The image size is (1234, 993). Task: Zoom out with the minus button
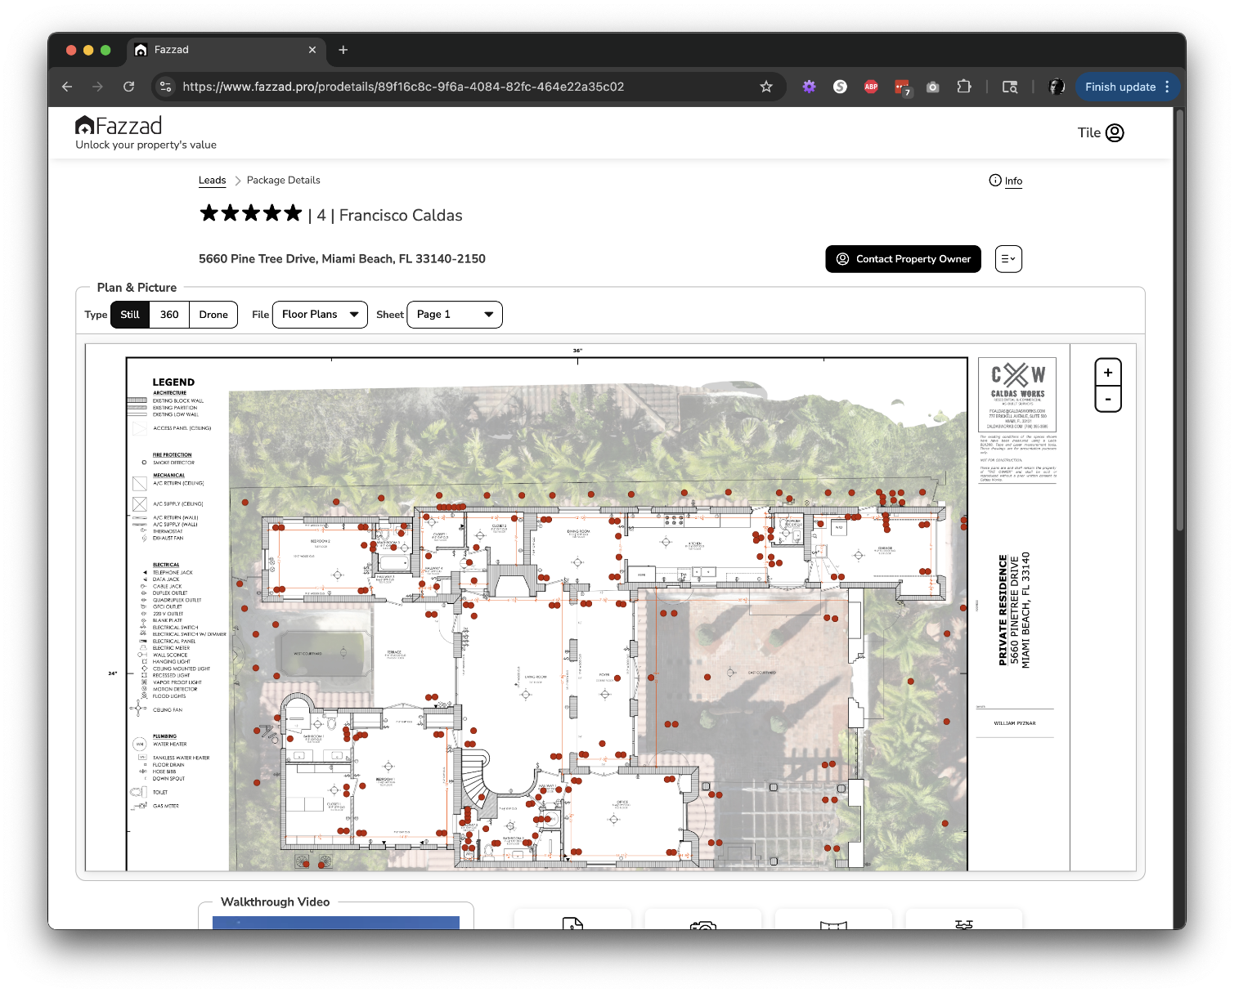coord(1108,399)
